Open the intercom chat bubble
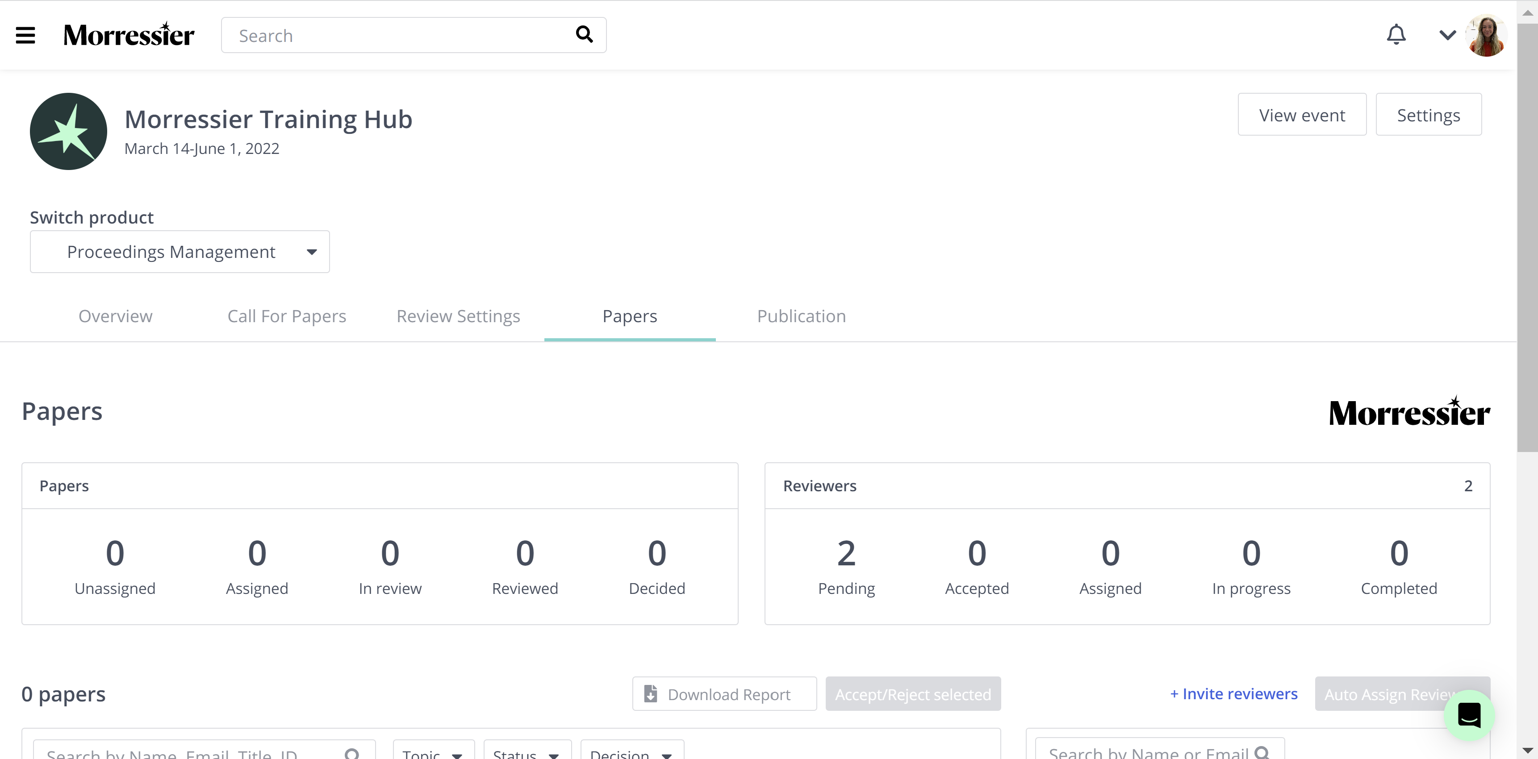 click(1469, 715)
